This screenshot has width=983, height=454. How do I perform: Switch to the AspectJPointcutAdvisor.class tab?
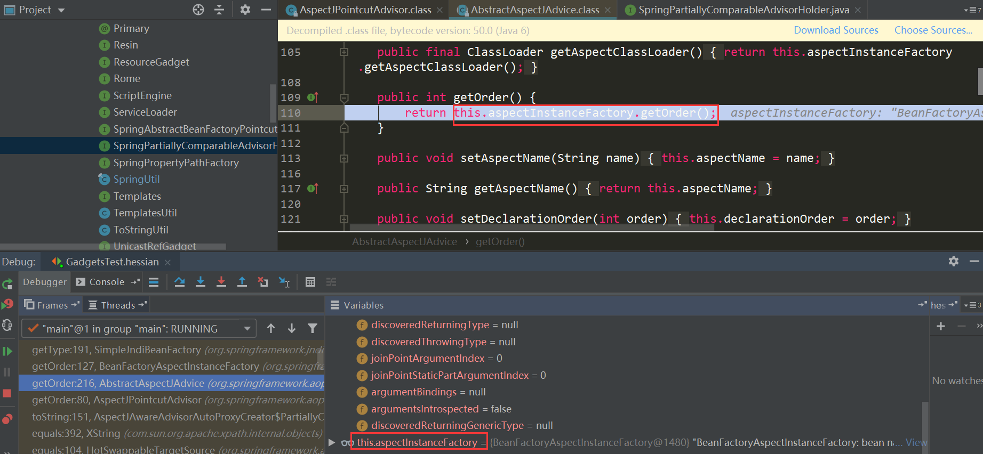(x=365, y=10)
